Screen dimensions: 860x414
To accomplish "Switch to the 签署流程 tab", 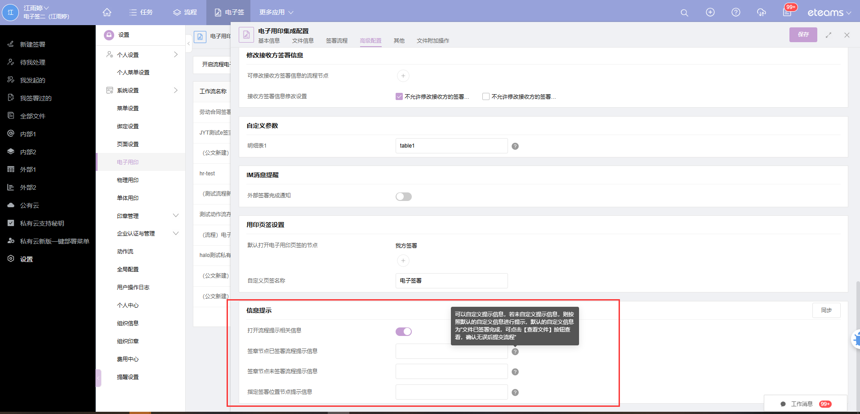I will click(337, 41).
